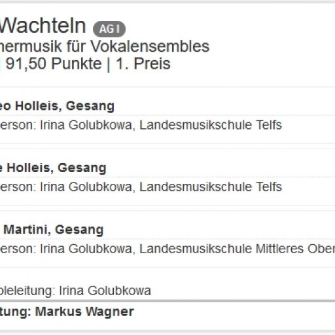Click the 91,50 Punkte score
Screen dimensions: 335x335
tap(54, 63)
